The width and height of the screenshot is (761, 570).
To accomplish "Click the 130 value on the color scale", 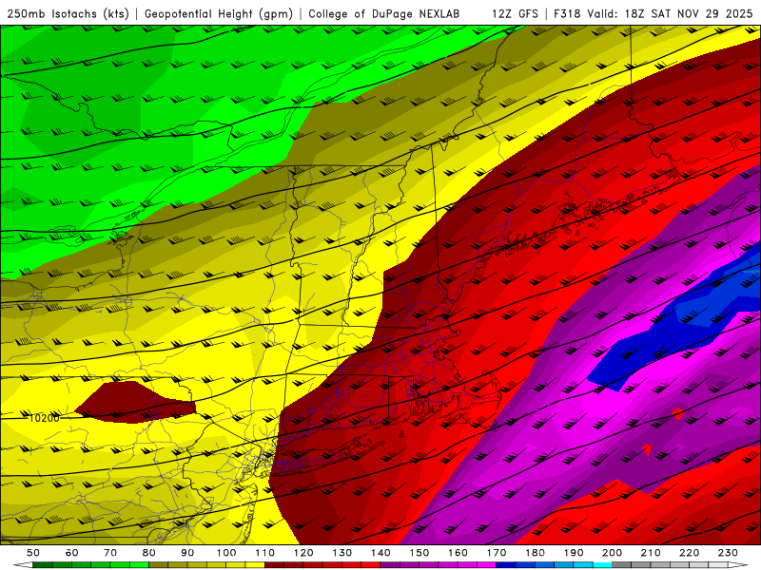I will pyautogui.click(x=342, y=553).
